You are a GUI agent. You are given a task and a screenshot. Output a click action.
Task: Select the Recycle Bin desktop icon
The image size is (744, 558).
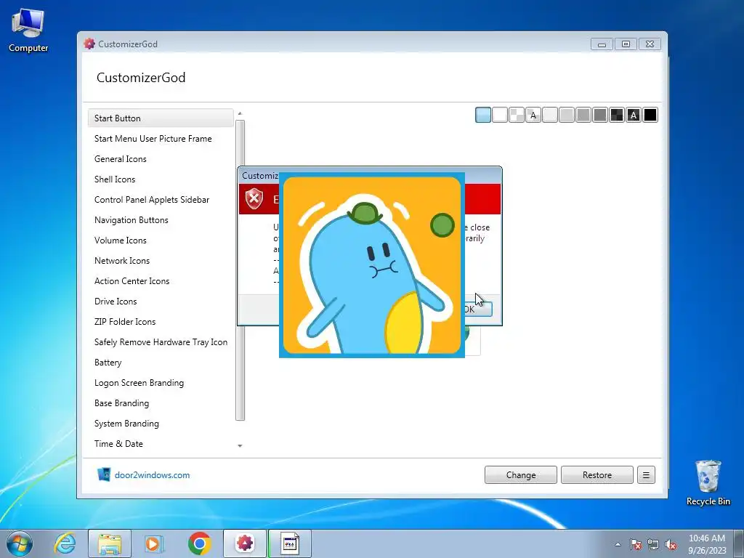click(708, 482)
